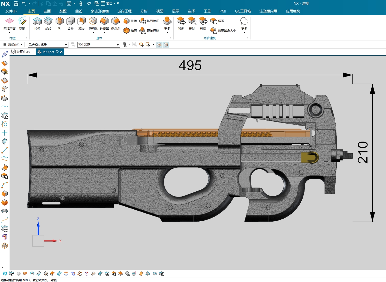Choose the 镜像特征 (Mirror Feature) tool

click(149, 30)
